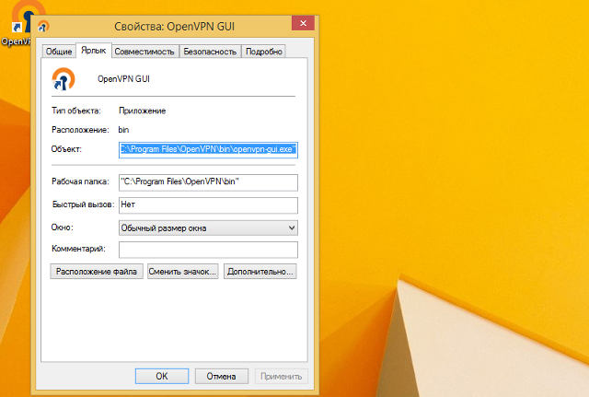589x397 pixels.
Task: Close the Свойства dialog with X
Action: (303, 23)
